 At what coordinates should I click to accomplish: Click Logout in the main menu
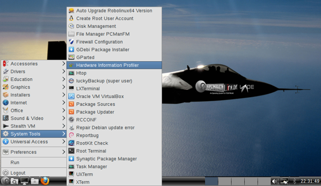click(18, 173)
